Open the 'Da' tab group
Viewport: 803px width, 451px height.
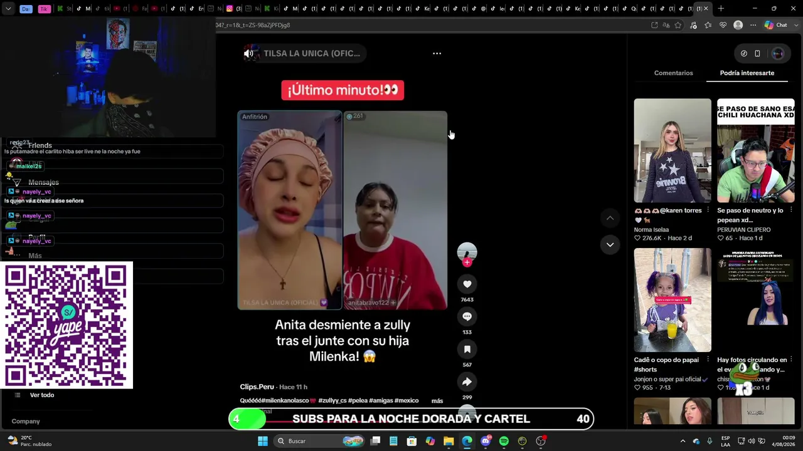coord(26,9)
